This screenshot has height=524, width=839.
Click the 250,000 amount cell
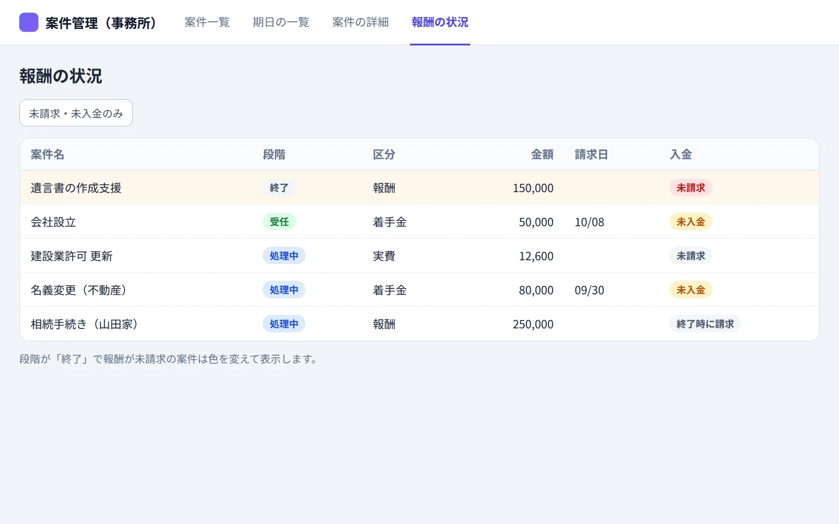[x=533, y=324]
